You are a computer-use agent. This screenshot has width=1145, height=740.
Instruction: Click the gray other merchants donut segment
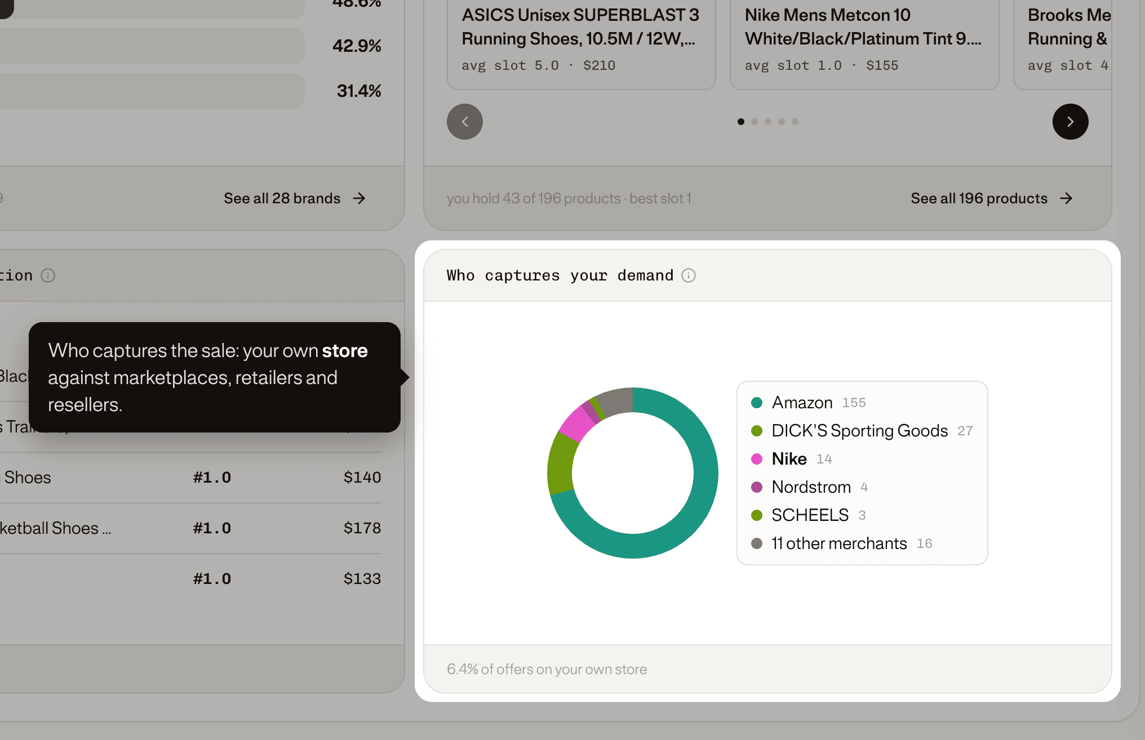[x=617, y=401]
